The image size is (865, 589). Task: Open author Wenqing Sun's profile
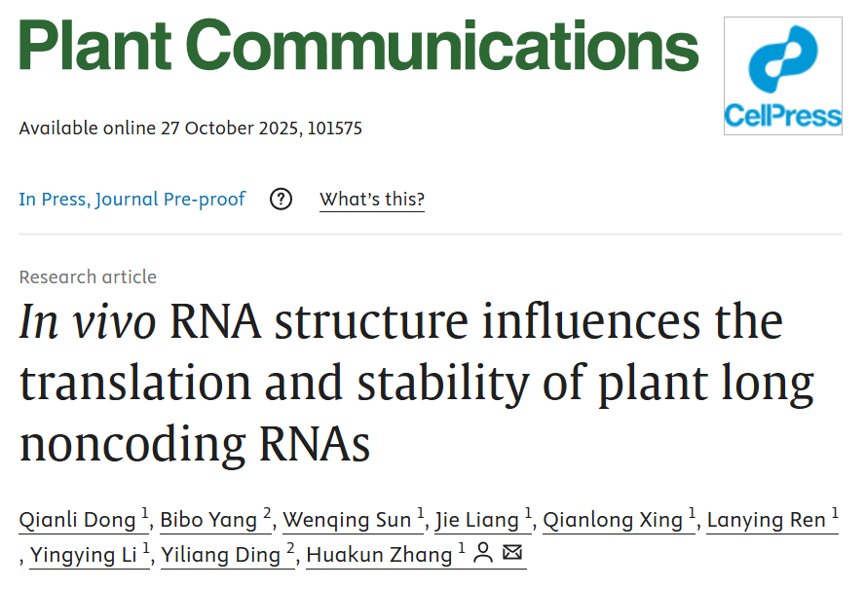[347, 520]
